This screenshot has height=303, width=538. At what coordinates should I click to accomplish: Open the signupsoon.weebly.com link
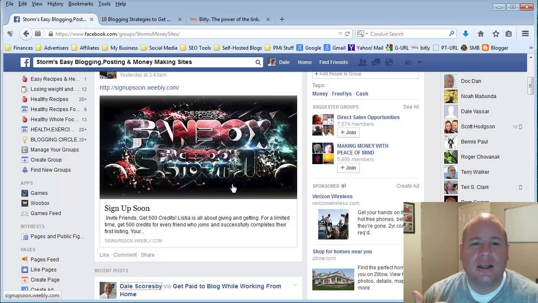[139, 88]
